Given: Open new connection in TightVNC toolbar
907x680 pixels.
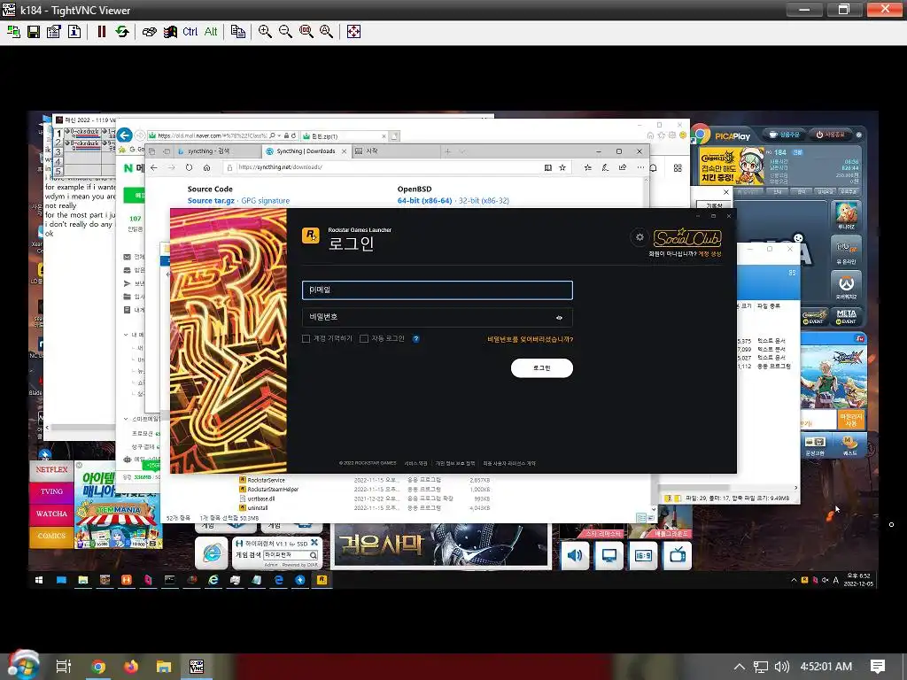Looking at the screenshot, I should [x=13, y=32].
